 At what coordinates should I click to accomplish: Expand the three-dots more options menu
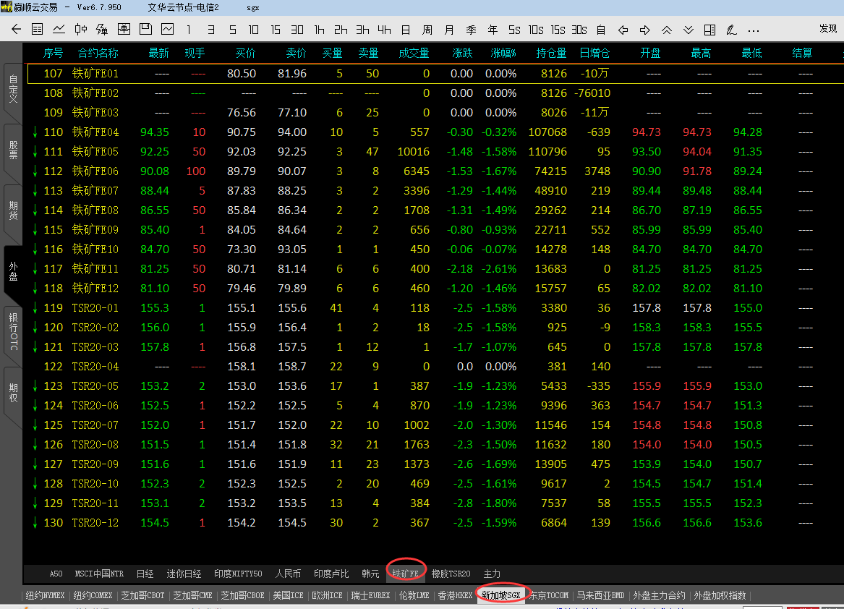pos(754,30)
